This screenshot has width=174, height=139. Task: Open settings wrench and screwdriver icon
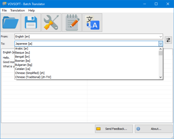[51, 23]
